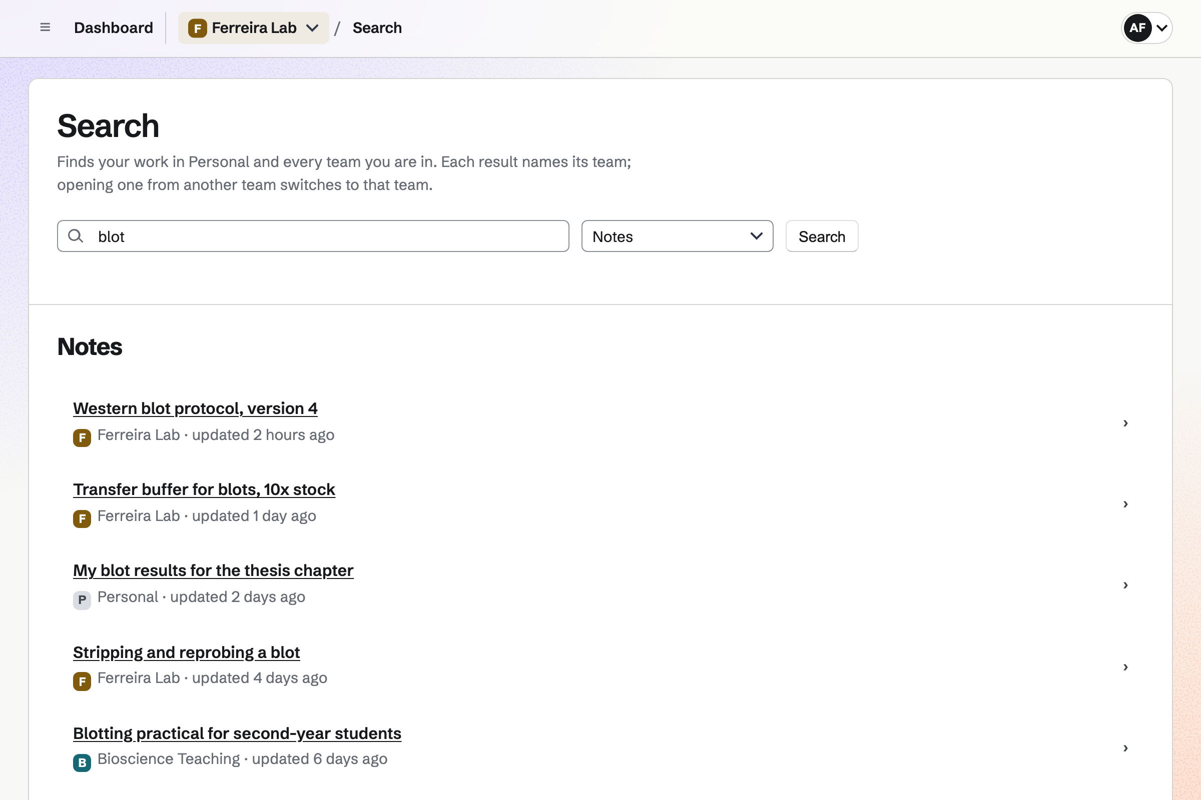Click 'Bioscience Teaching · updated 6 days ago' text

pyautogui.click(x=242, y=758)
